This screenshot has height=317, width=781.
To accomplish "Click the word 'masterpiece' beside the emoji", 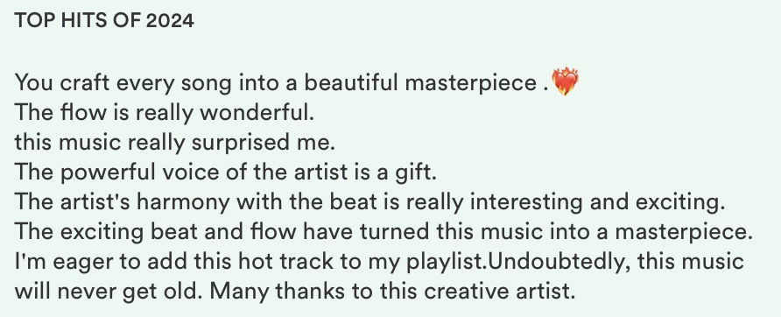I will coord(470,82).
